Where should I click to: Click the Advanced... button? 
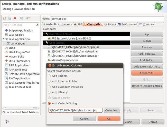click(x=147, y=73)
